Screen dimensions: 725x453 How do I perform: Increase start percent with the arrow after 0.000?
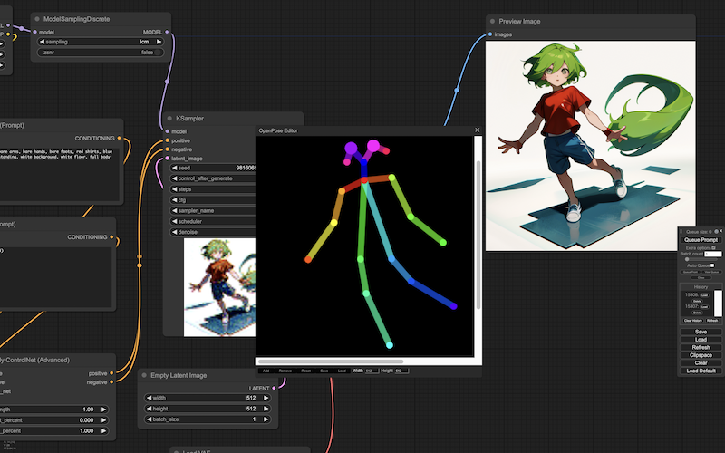[103, 419]
